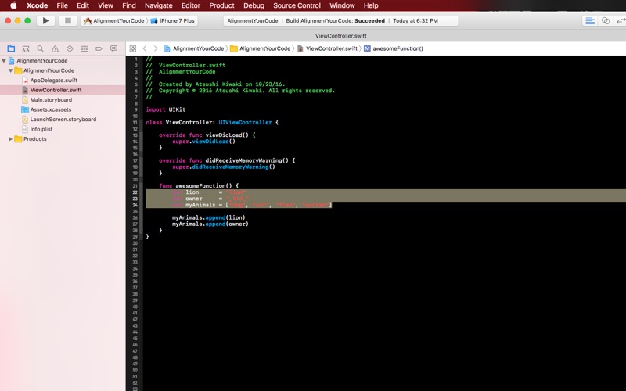Screen dimensions: 626x391
Task: Open the View menu
Action: tap(106, 5)
